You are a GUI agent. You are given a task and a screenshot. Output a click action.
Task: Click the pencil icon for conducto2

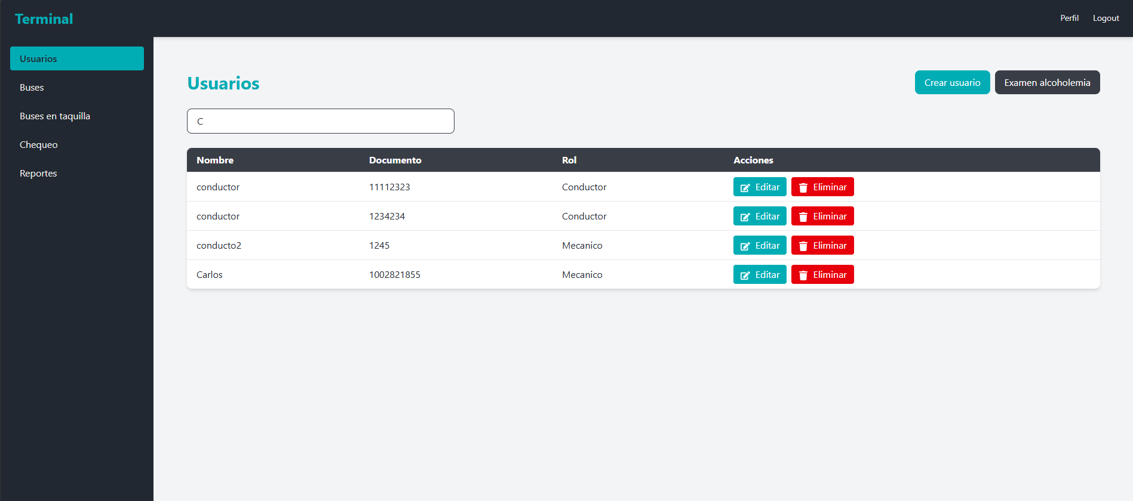tap(745, 246)
